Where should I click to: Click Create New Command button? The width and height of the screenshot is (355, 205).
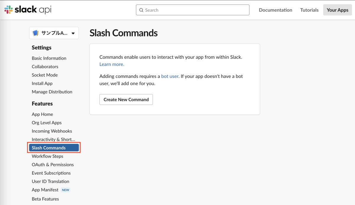point(126,99)
